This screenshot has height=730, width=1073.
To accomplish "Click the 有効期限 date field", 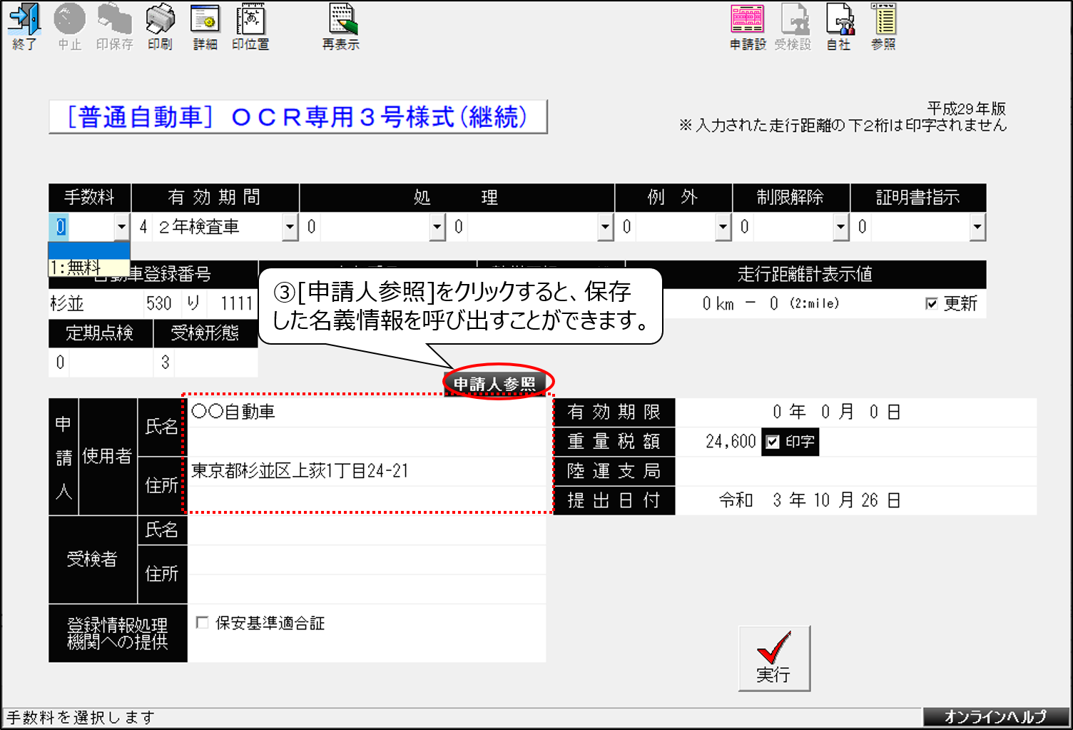I will pyautogui.click(x=855, y=412).
